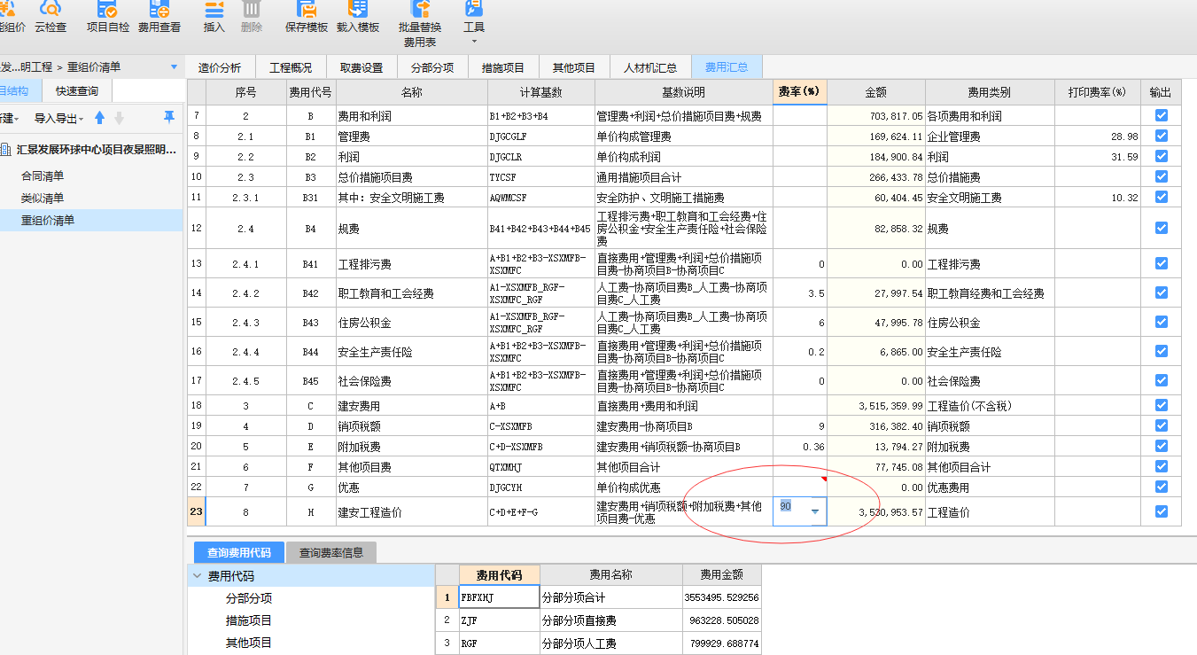Click 职工教育和工会经费 name cell
Screen dimensions: 1197x655
click(x=411, y=293)
